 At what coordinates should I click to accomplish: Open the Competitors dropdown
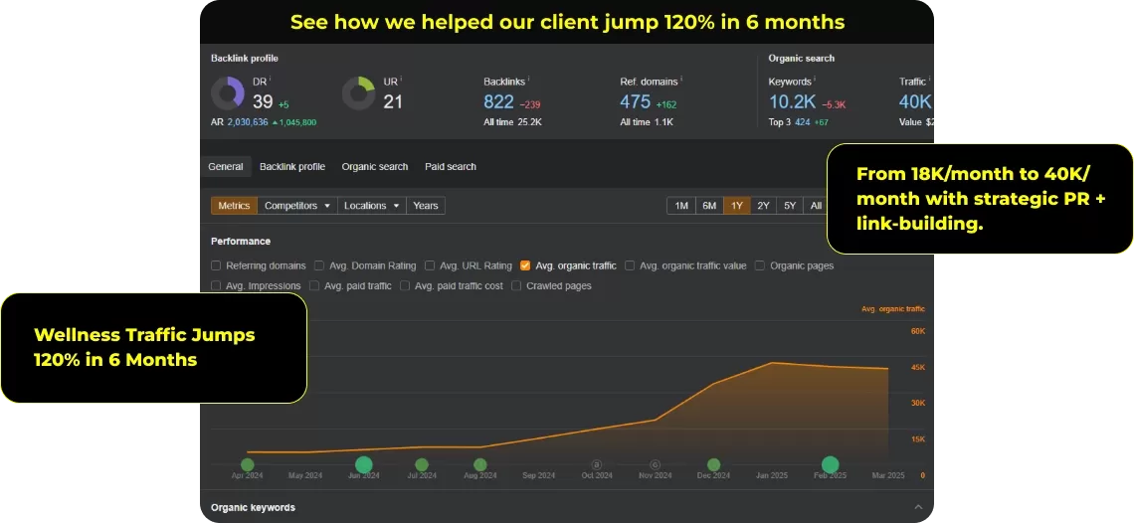pyautogui.click(x=297, y=206)
